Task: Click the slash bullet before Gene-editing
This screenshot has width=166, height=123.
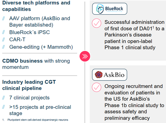Action: coord(4,47)
